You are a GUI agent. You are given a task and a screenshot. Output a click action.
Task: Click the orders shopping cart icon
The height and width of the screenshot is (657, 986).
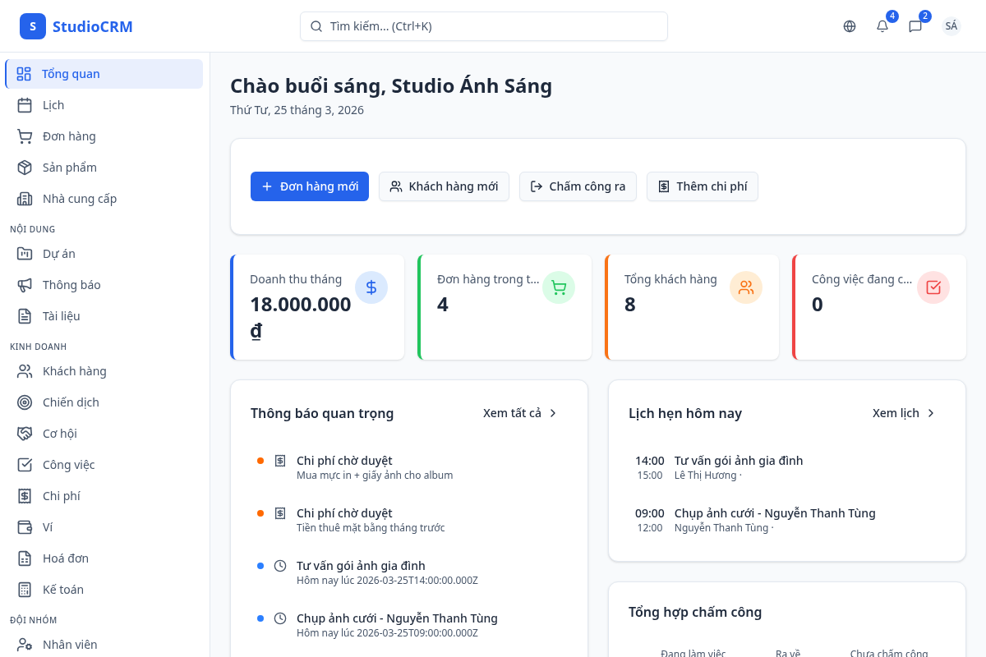559,287
